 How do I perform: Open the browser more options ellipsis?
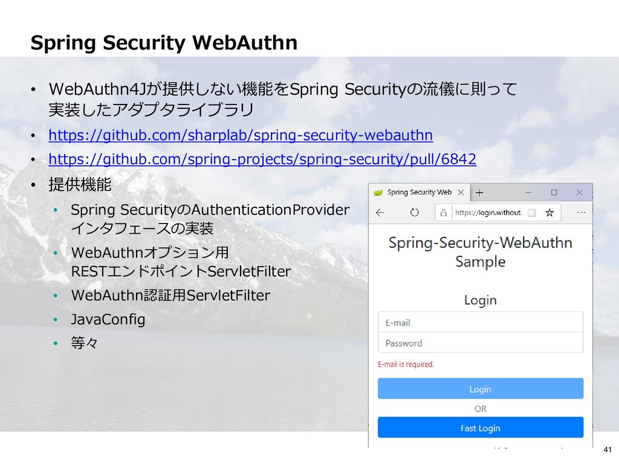(x=581, y=213)
